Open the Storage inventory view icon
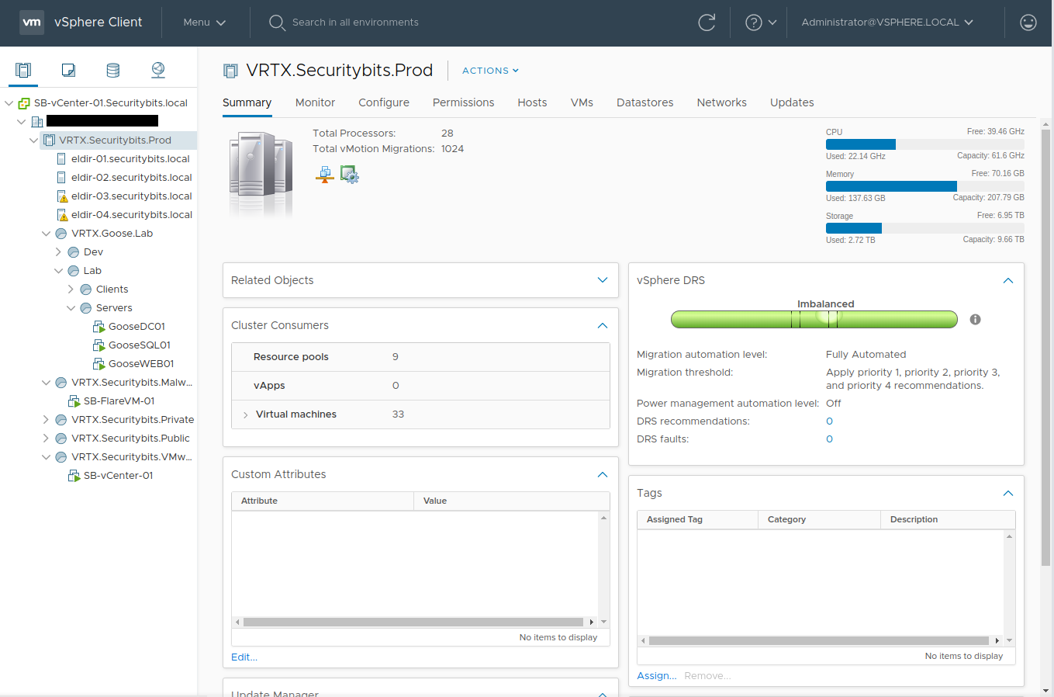 coord(113,71)
